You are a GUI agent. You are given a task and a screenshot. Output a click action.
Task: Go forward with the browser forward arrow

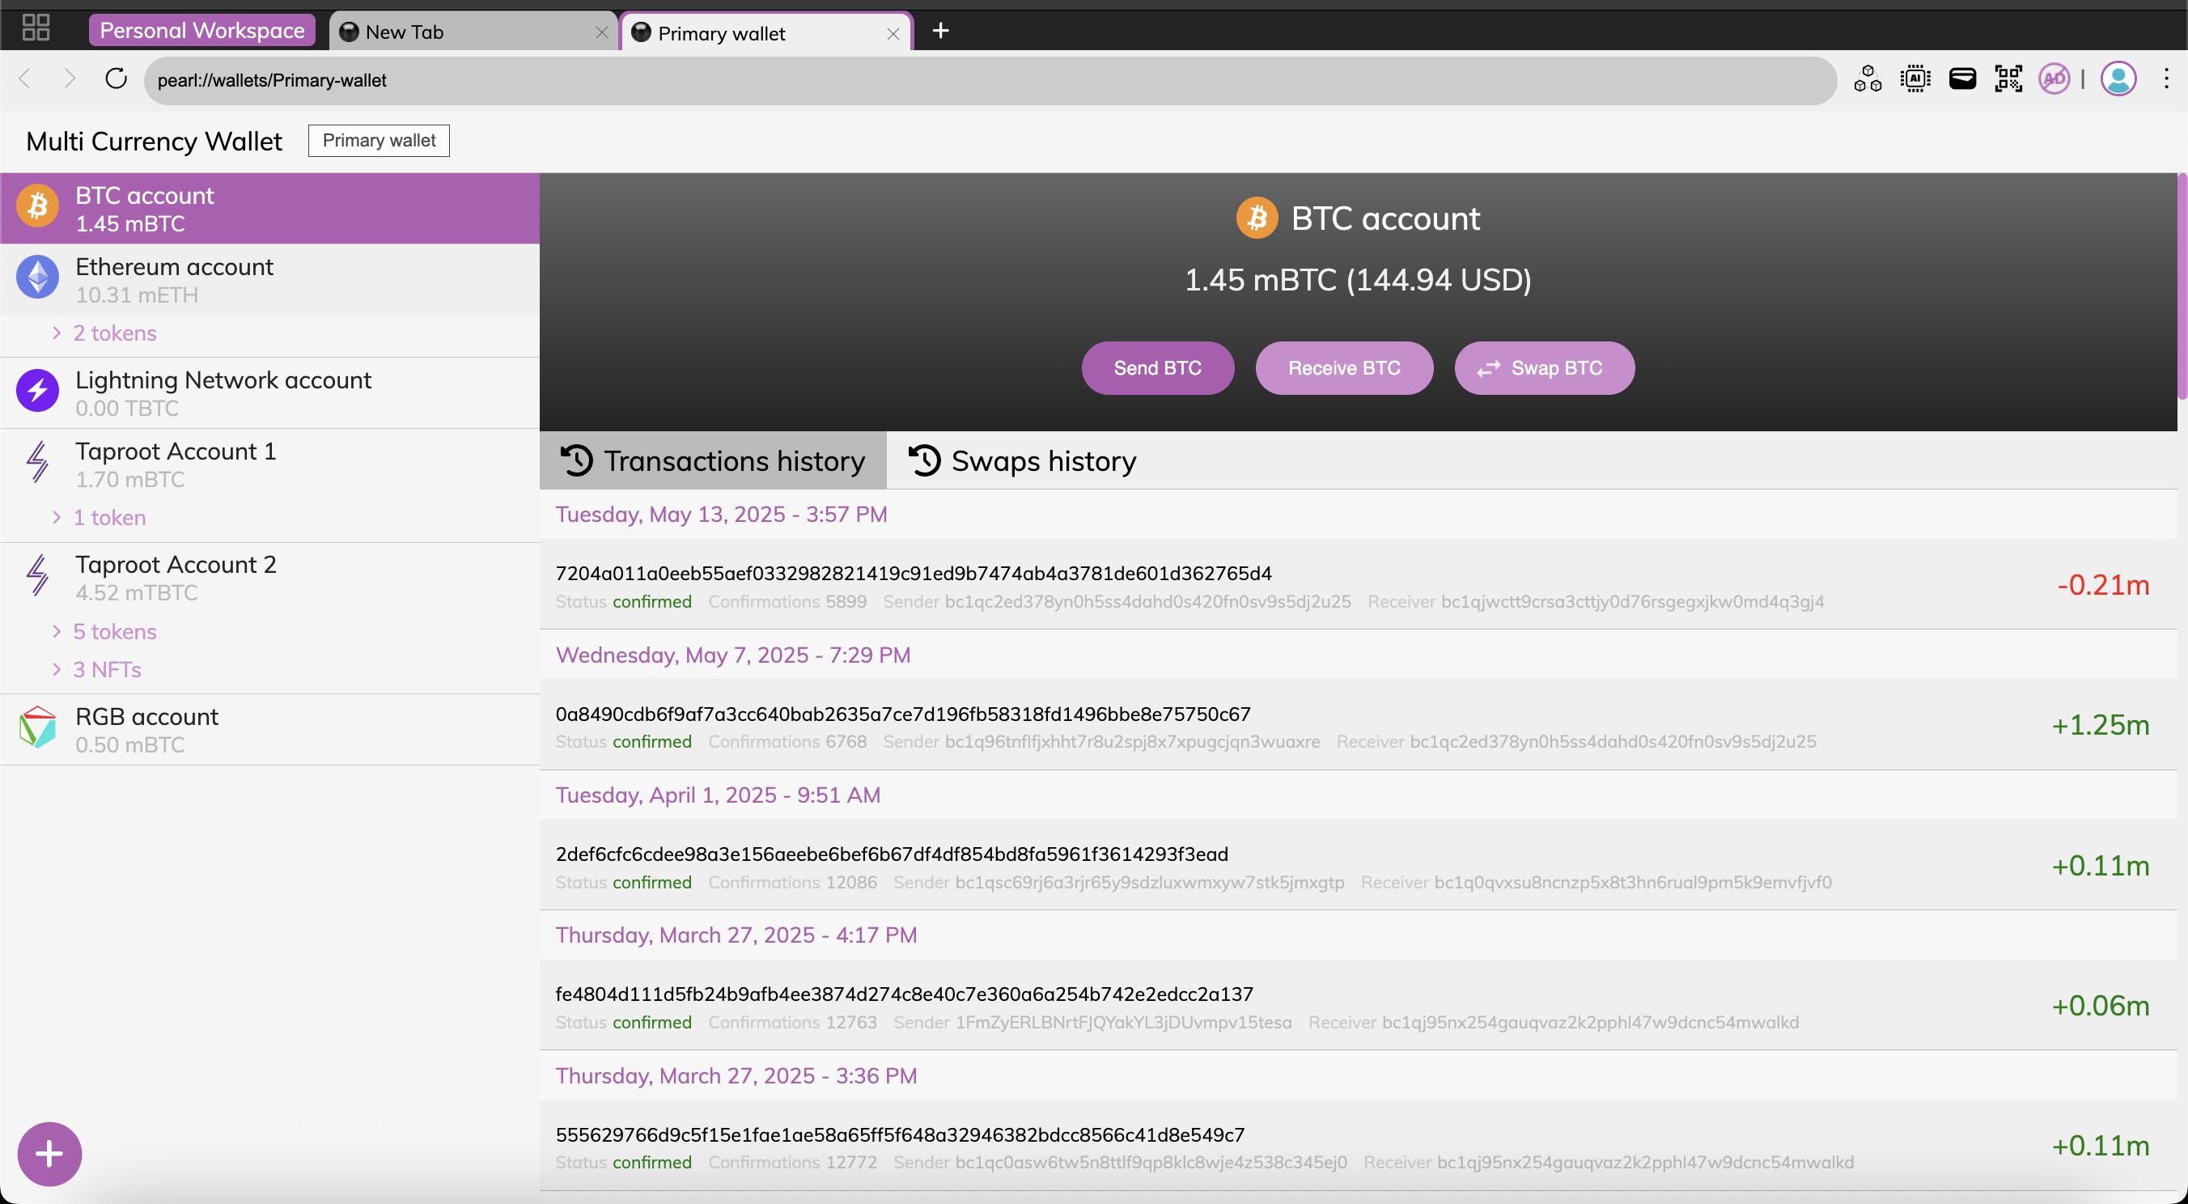click(70, 80)
